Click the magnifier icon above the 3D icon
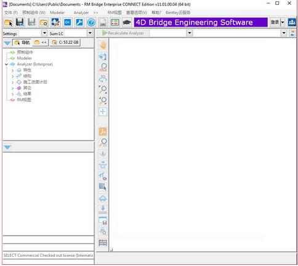Screen dimensions: 298x266 (x=103, y=67)
